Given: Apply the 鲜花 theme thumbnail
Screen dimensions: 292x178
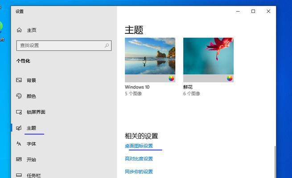Looking at the screenshot, I should [208, 60].
